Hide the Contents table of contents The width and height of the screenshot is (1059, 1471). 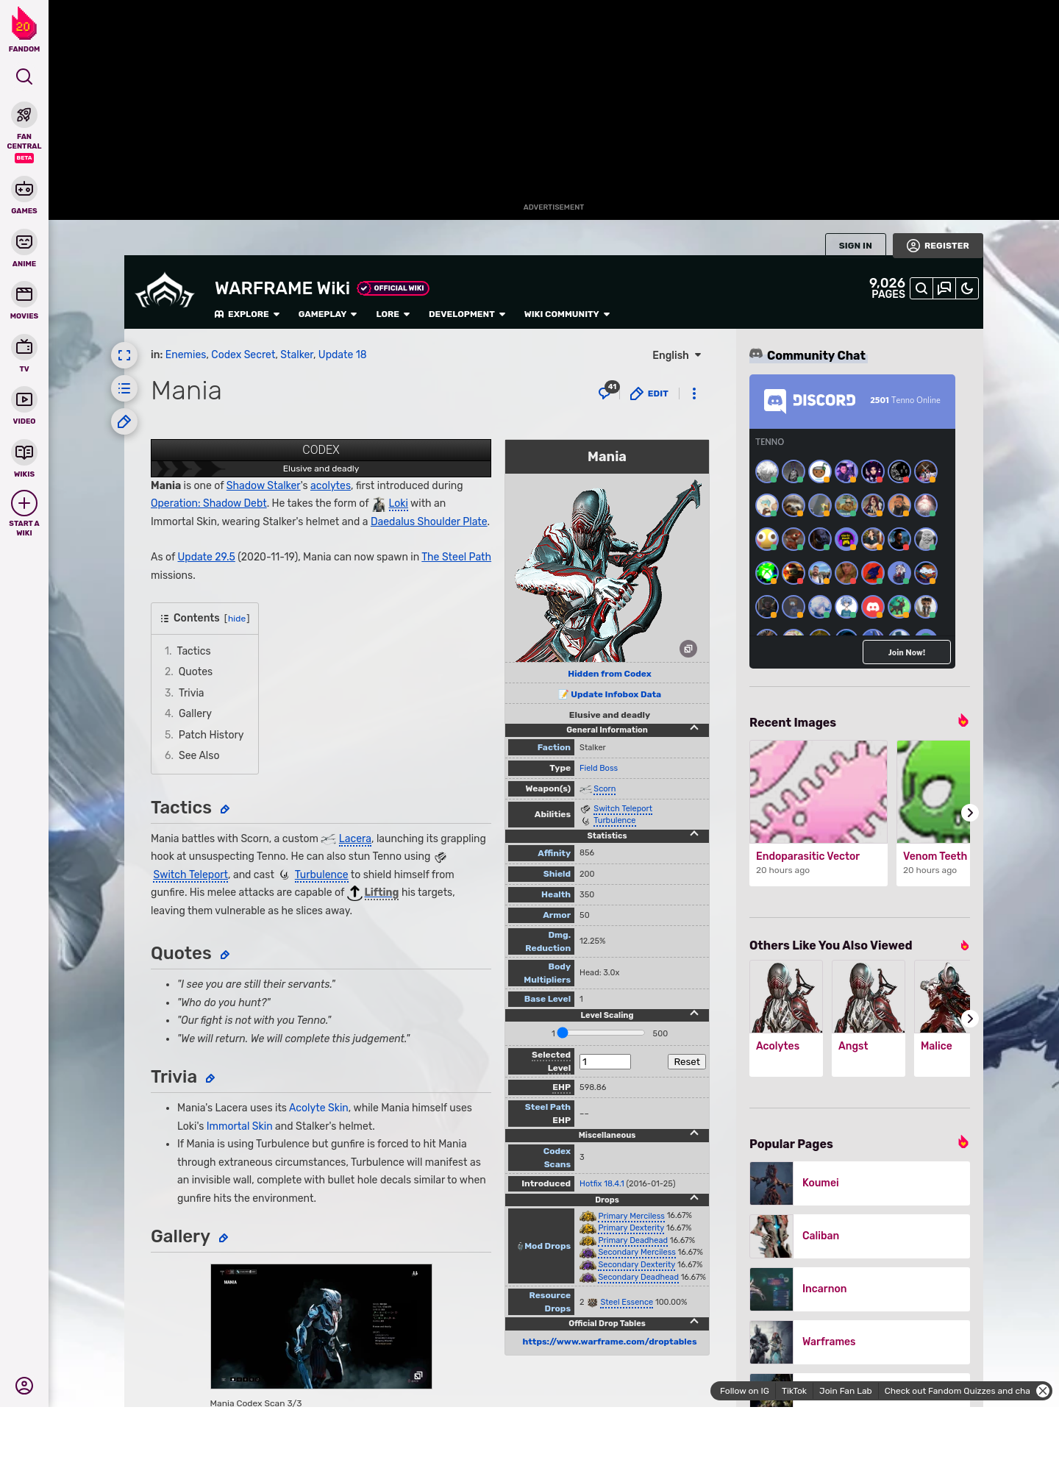(237, 619)
